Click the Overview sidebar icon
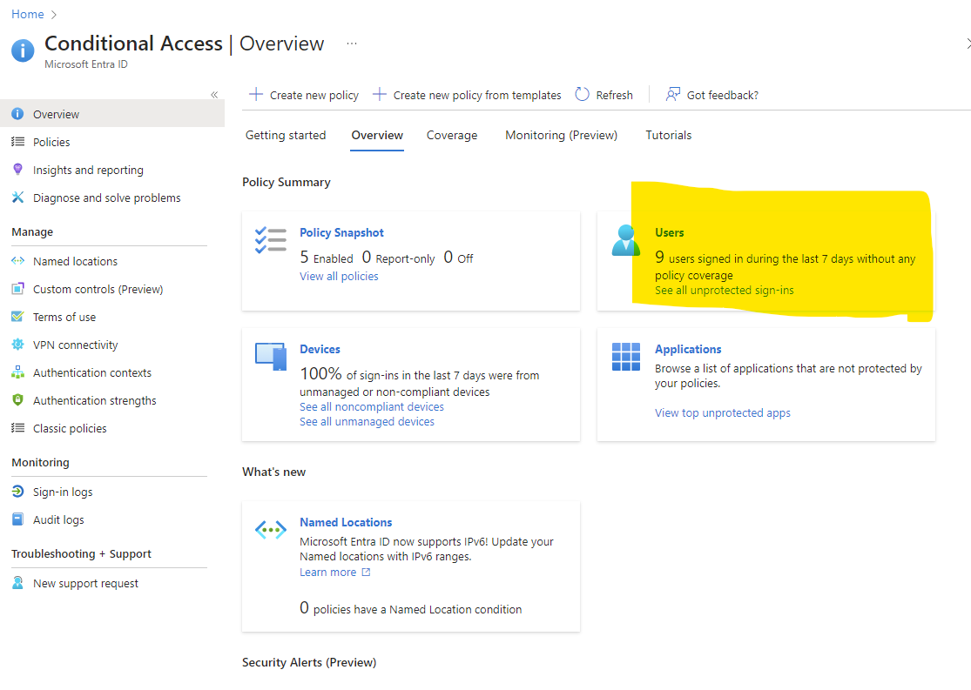971x690 pixels. coord(18,114)
